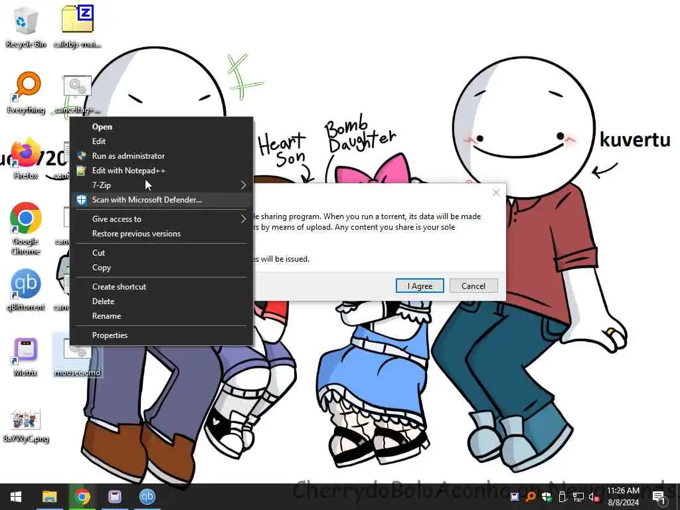Open network status tray icon
The image size is (680, 510).
578,497
